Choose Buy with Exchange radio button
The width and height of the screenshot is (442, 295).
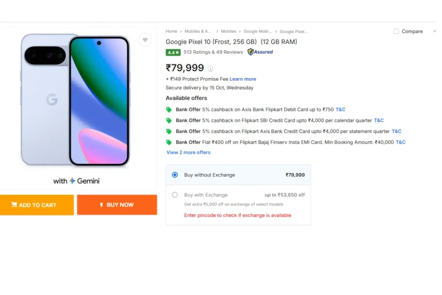coord(175,195)
